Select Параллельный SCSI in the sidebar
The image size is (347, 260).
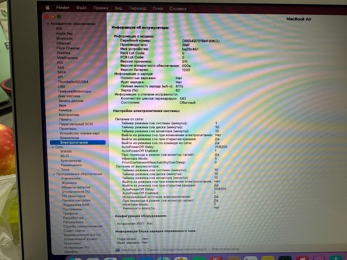click(x=76, y=124)
